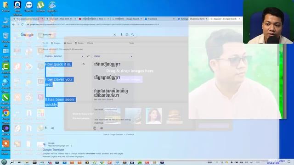Switch to the News results tab
This screenshot has width=294, height=165.
tap(68, 43)
